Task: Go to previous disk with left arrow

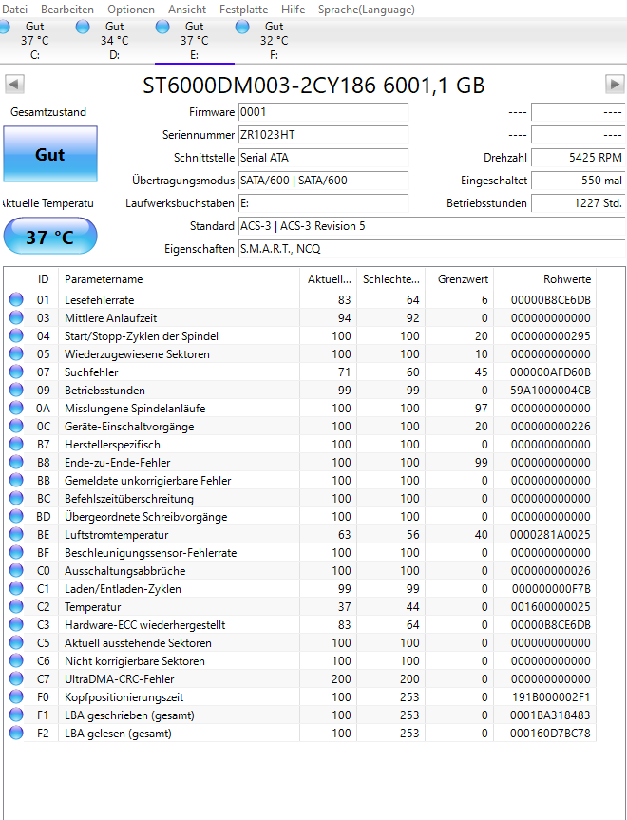Action: pyautogui.click(x=14, y=84)
